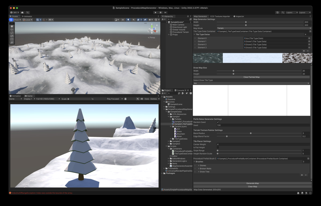Collapse the Tile Type Datas foldout
The image size is (321, 206).
click(x=194, y=34)
